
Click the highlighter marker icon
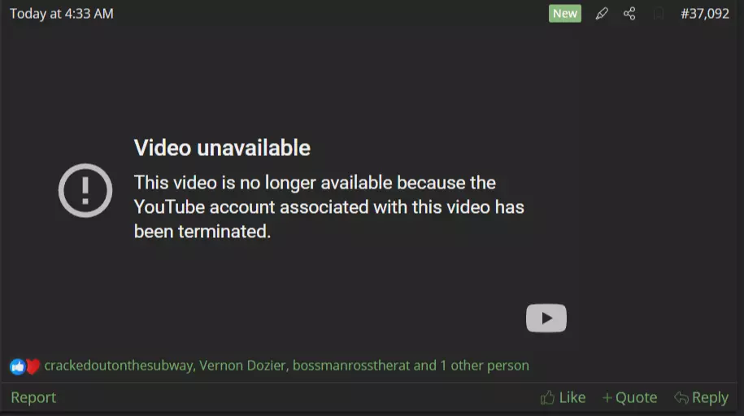(x=602, y=14)
